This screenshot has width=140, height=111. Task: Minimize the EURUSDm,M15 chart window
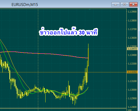pos(116,4)
